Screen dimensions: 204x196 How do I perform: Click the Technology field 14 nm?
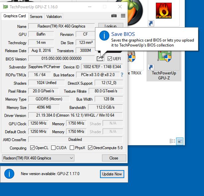click(x=41, y=43)
